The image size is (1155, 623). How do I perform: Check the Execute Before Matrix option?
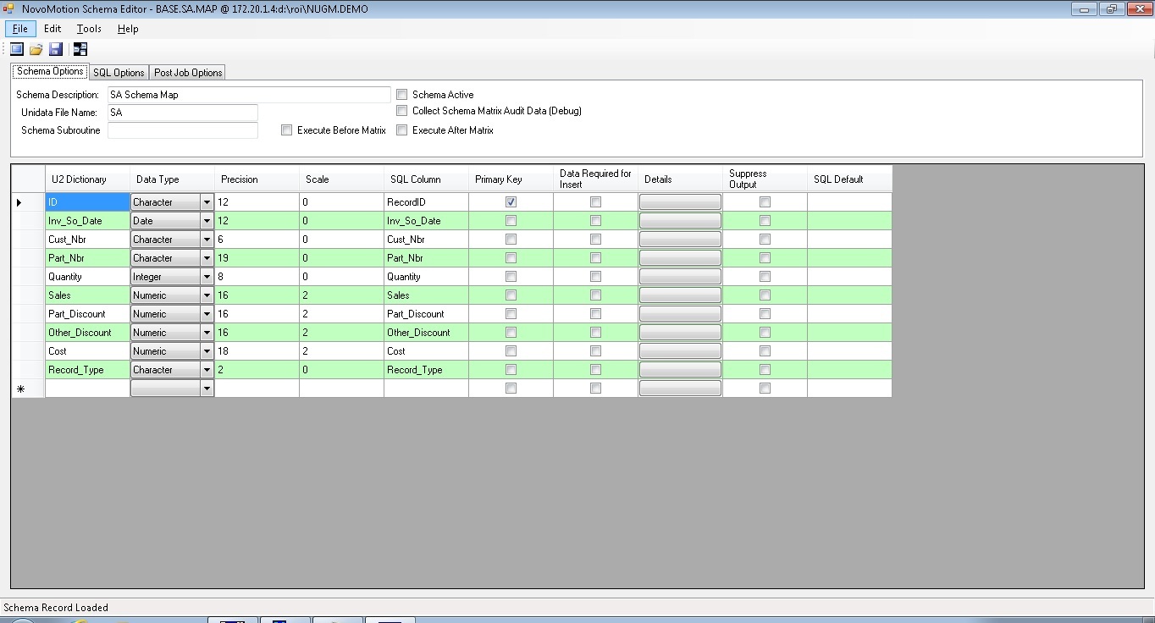point(287,130)
